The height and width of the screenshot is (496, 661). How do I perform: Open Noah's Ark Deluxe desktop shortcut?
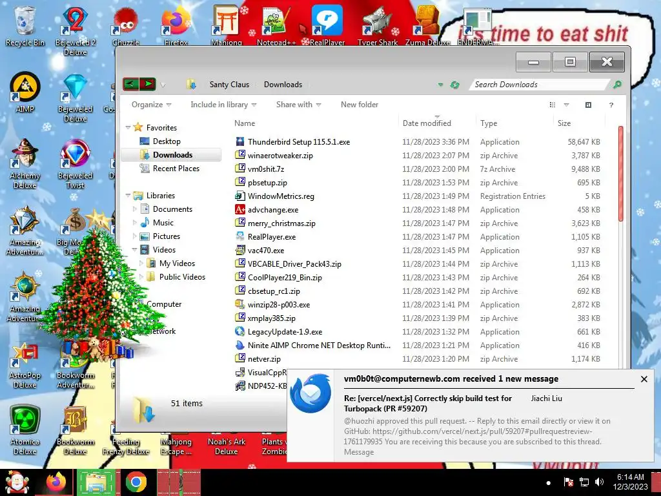click(227, 446)
